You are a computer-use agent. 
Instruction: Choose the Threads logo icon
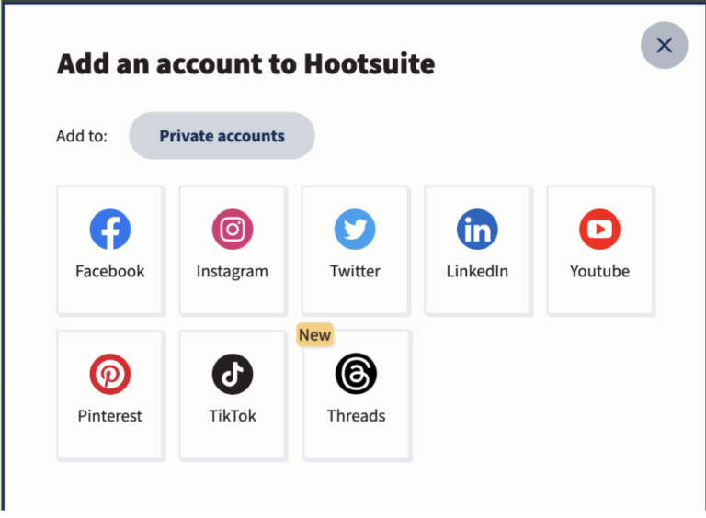pos(356,375)
